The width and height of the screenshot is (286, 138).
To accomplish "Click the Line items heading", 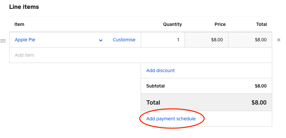I will point(24,7).
